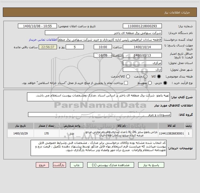This screenshot has height=193, width=200.
Task: Click the request creator field فاطمه سادات ابراهیمی
Action: click(x=110, y=40)
